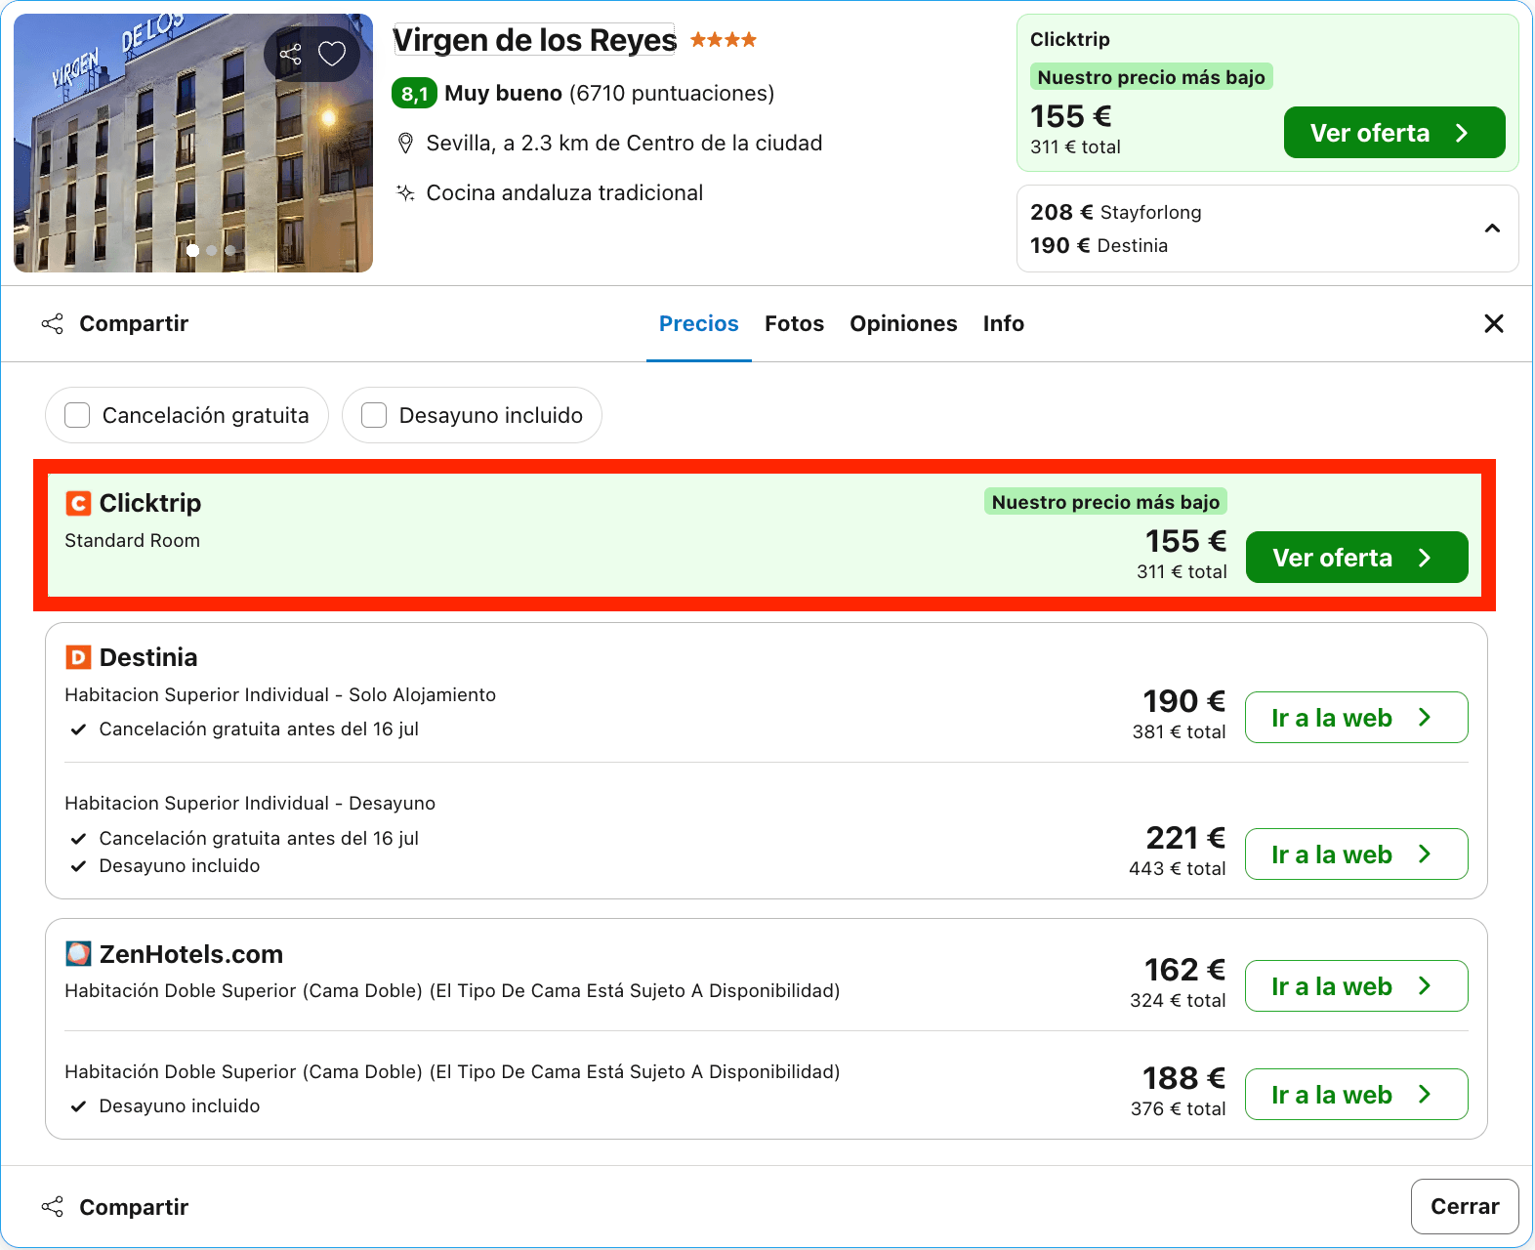
Task: Click the share icon on hotel photo
Action: (290, 55)
